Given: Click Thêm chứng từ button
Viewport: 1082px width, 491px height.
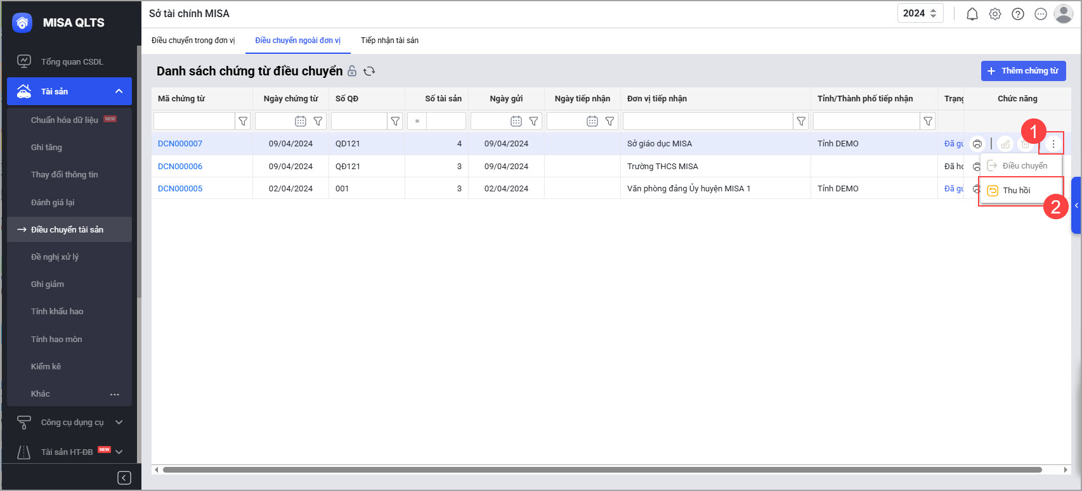Looking at the screenshot, I should point(1023,71).
